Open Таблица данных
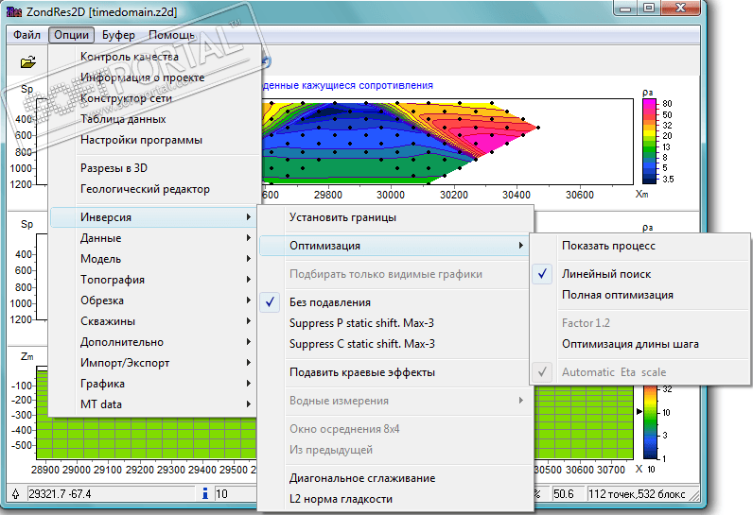Image resolution: width=753 pixels, height=515 pixels. [x=154, y=119]
